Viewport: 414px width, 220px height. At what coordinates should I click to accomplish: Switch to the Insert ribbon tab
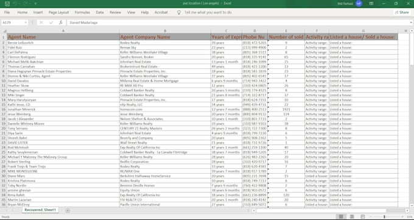(38, 12)
